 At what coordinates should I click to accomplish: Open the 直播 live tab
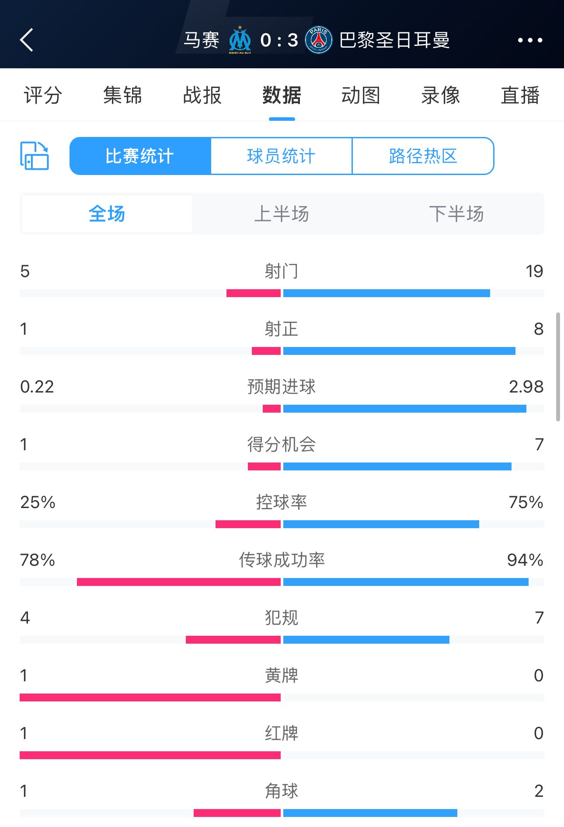pos(520,95)
